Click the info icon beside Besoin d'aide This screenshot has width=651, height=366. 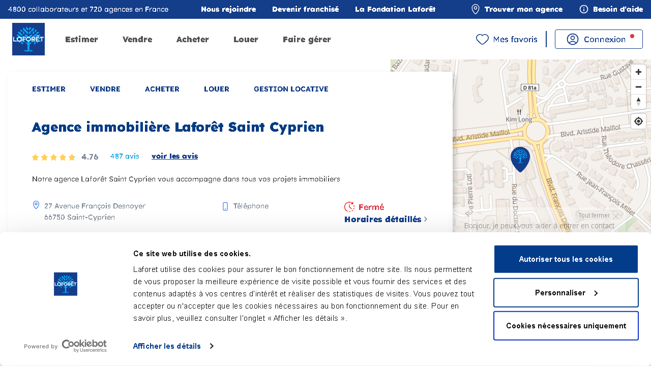coord(584,9)
